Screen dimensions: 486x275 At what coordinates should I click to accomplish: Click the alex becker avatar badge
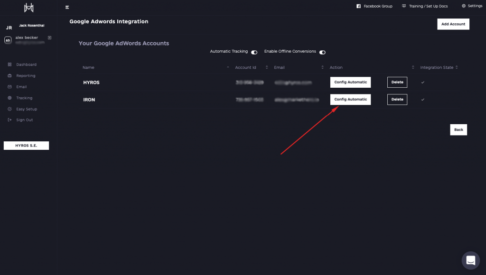coord(8,40)
